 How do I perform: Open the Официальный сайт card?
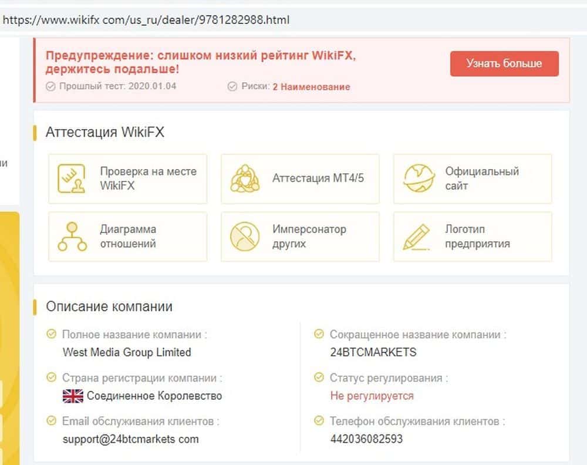[481, 178]
